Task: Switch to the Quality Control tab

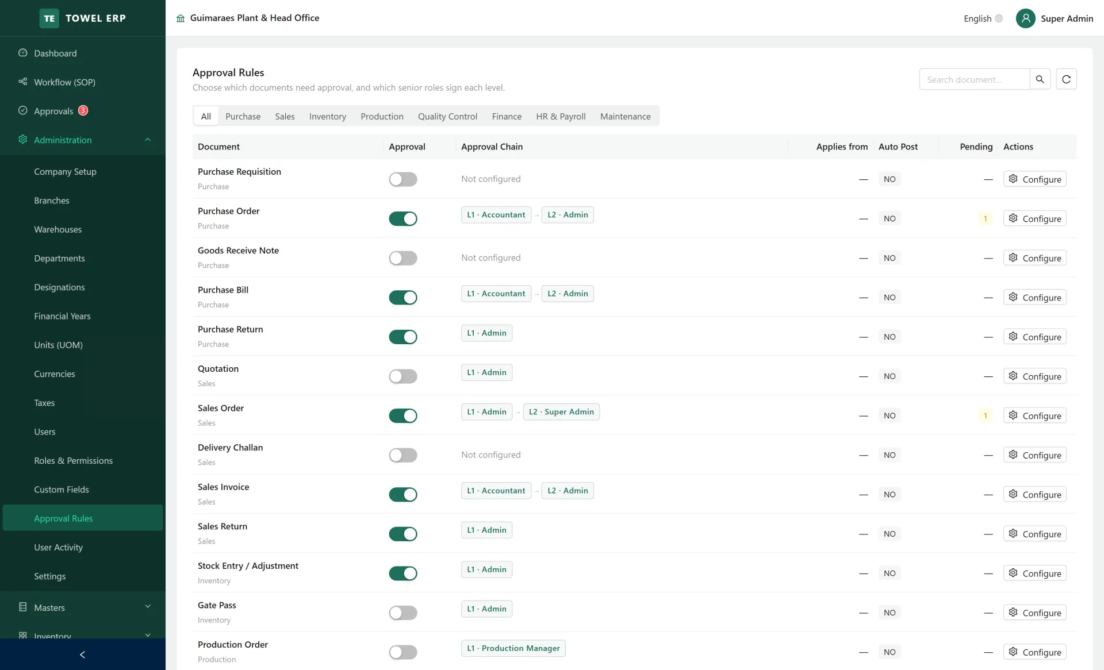Action: click(x=447, y=116)
